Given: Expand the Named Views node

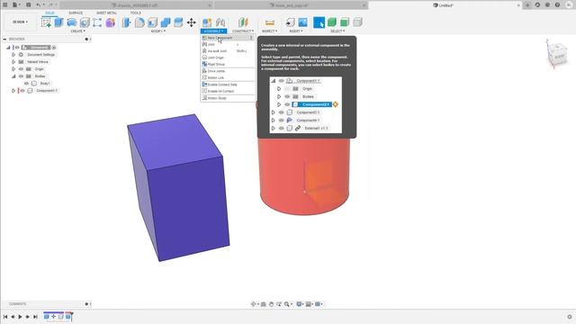Looking at the screenshot, I should tap(13, 62).
